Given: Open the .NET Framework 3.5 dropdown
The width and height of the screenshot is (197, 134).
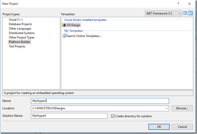Looking at the screenshot, I should click(x=163, y=13).
